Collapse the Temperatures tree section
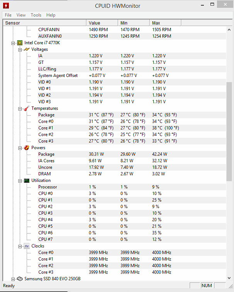Viewport: 234px width, 292px height. click(20, 109)
